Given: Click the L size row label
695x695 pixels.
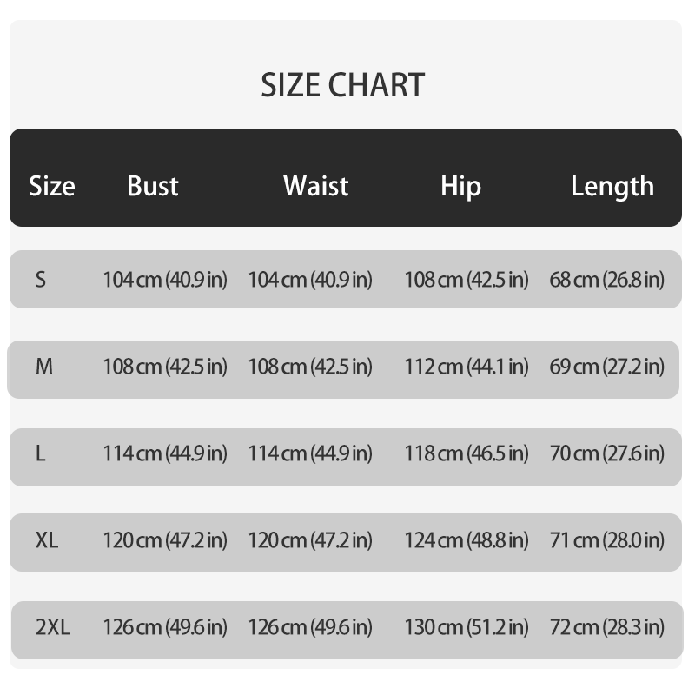Looking at the screenshot, I should point(40,453).
